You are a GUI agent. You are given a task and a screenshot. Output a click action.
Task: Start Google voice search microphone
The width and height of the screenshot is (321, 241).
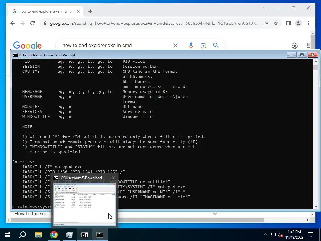tap(191, 45)
